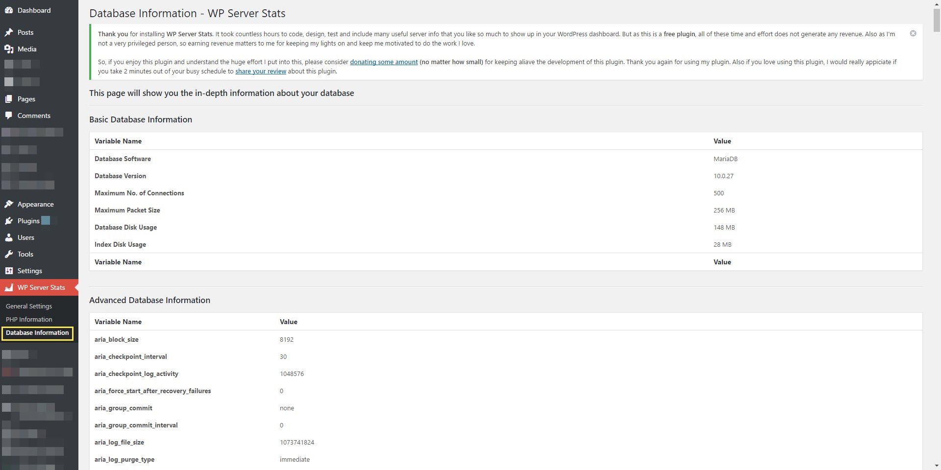Select the Comments speech-bubble icon
The width and height of the screenshot is (941, 470).
tap(9, 116)
